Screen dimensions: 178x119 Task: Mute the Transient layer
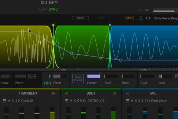[9, 101]
